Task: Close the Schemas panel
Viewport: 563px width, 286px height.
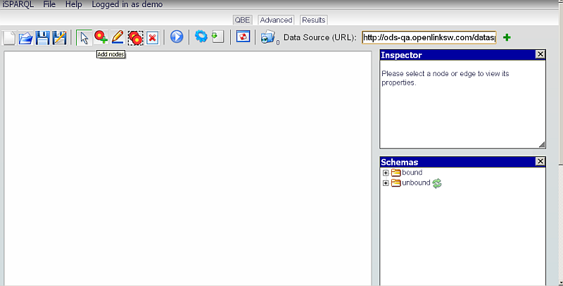Action: click(540, 161)
